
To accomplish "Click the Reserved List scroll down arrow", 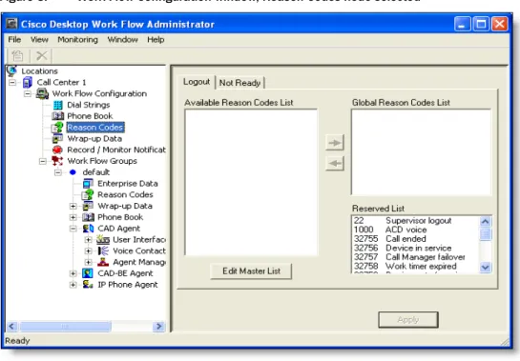I will point(486,267).
